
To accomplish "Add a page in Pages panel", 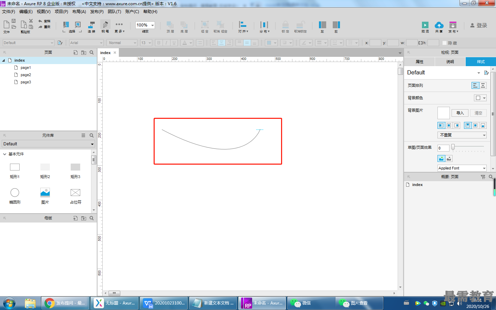I will click(75, 52).
